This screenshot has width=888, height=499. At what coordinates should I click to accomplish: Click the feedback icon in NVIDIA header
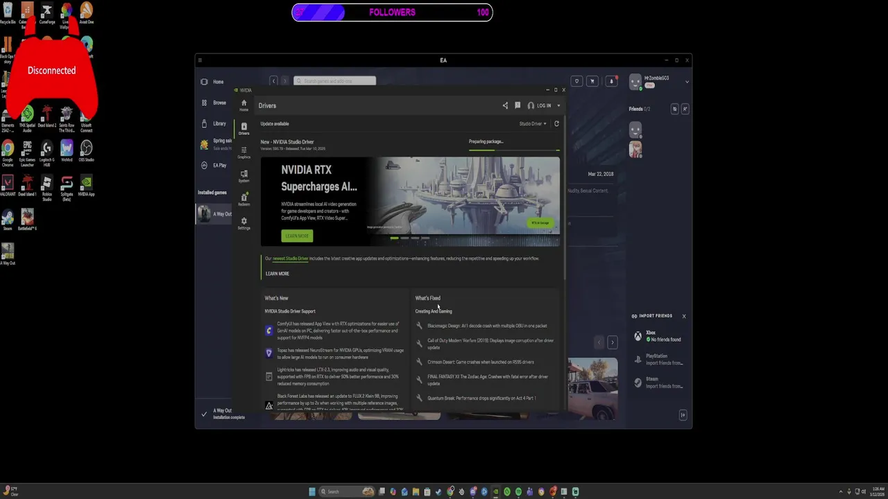(518, 105)
